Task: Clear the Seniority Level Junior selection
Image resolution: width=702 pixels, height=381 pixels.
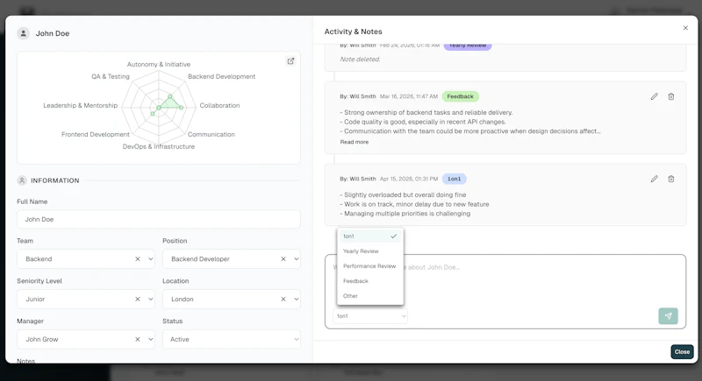Action: point(138,300)
